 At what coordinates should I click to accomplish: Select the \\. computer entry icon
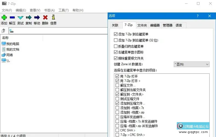(4, 60)
